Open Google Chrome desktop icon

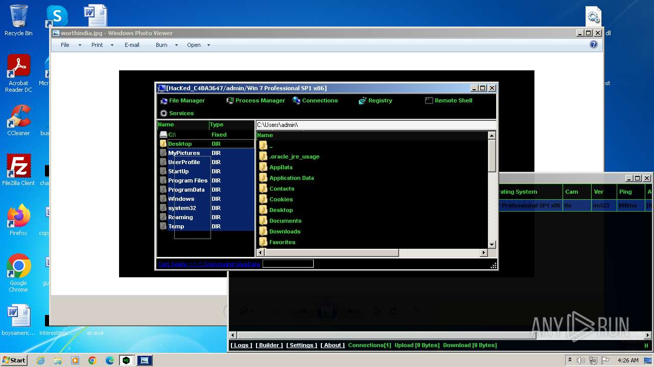click(x=18, y=273)
